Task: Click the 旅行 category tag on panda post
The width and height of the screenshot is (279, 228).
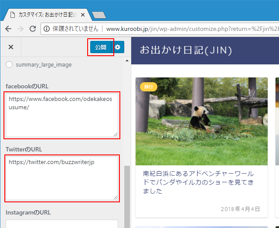Action: pos(149,87)
